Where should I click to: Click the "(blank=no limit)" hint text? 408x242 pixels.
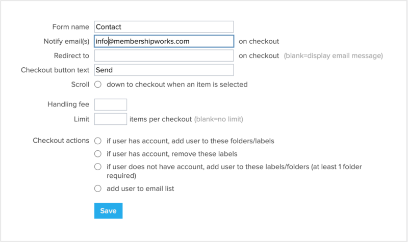pos(218,119)
